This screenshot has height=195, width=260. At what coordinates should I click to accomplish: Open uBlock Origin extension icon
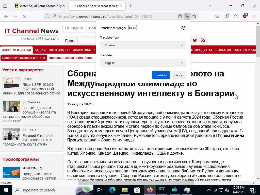245,16
